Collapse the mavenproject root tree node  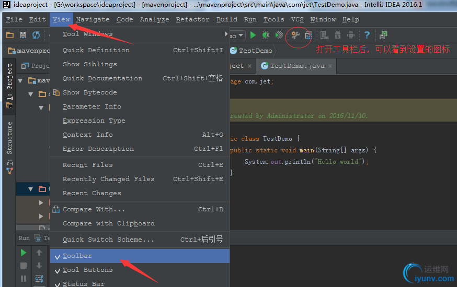[20, 80]
